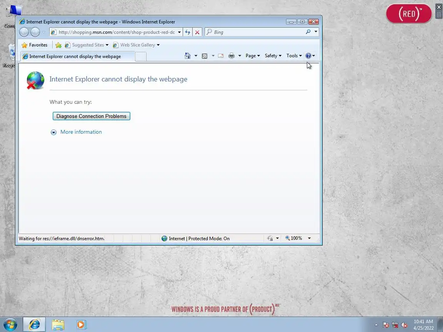Screen dimensions: 443x332
Task: Open the Help question mark menu
Action: (x=310, y=56)
